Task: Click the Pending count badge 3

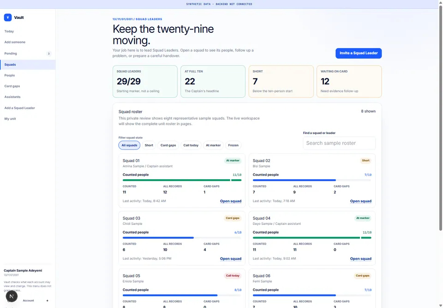Action: (48, 54)
